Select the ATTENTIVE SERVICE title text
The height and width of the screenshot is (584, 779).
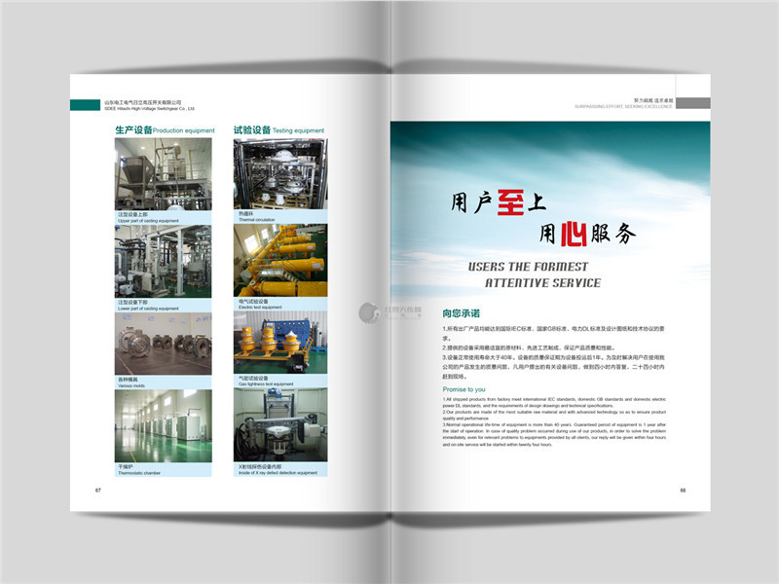click(542, 283)
